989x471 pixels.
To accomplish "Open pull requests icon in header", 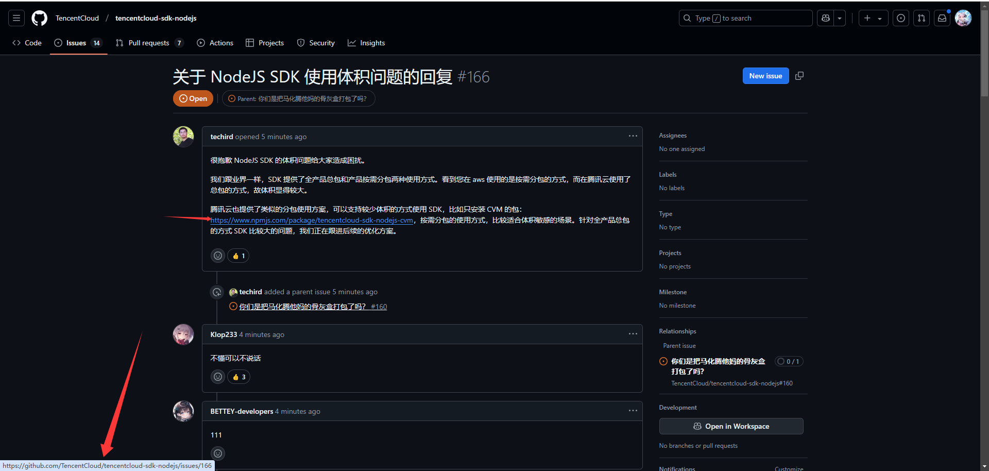I will click(x=922, y=18).
